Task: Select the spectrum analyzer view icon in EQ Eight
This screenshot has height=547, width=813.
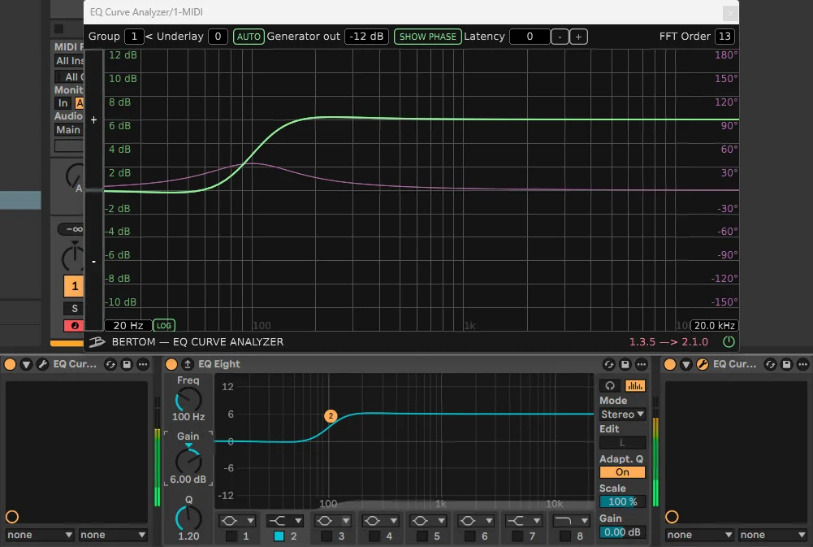Action: coord(635,384)
